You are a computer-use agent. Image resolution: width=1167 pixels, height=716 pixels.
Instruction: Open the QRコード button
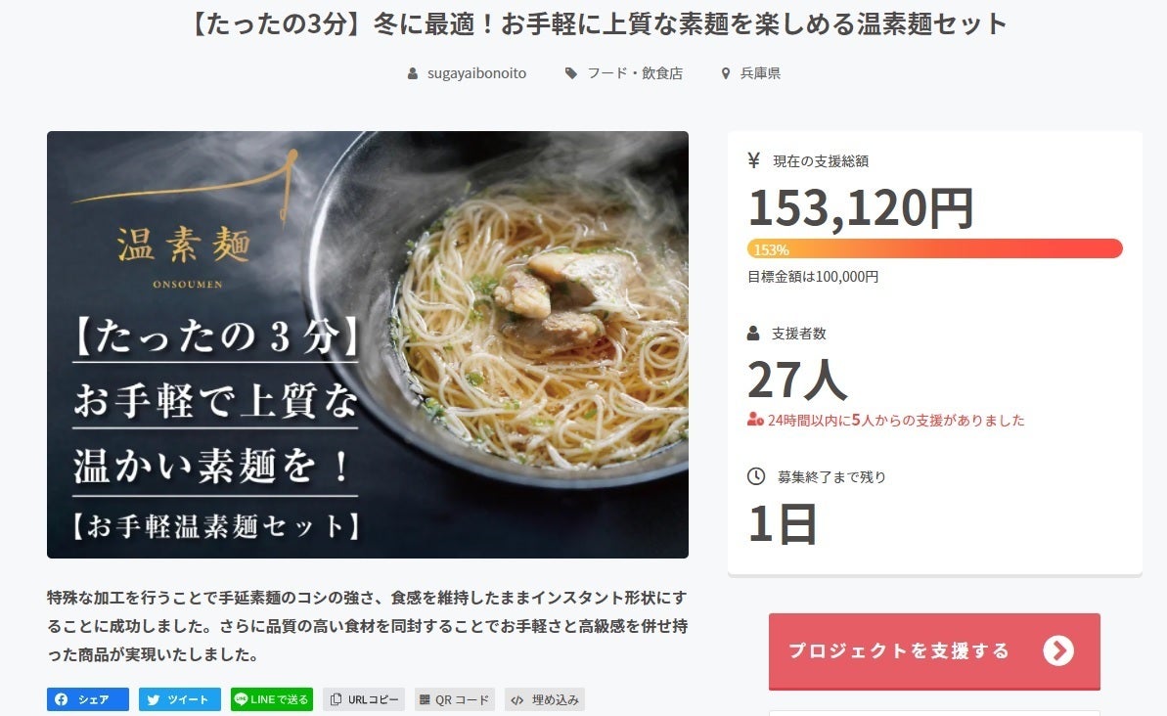[455, 699]
